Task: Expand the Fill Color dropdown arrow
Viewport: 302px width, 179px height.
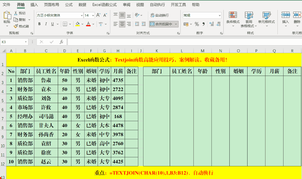Action: (x=82, y=24)
